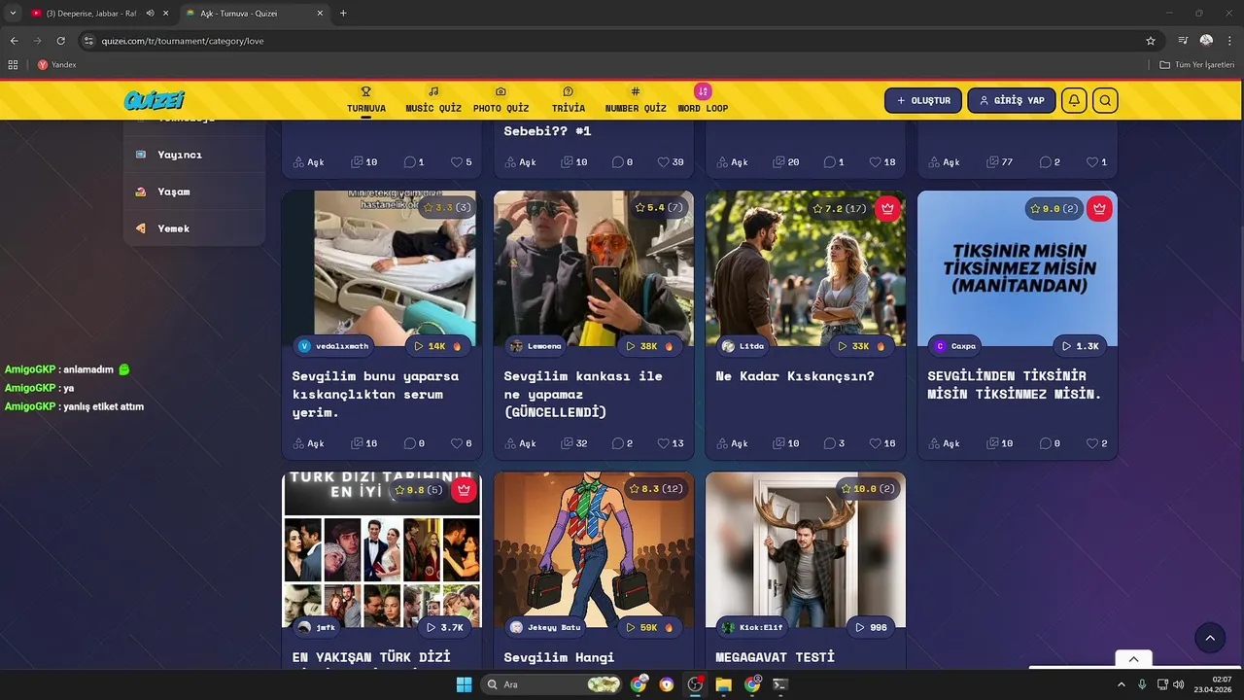The height and width of the screenshot is (700, 1244).
Task: Click the taskbar Ara search box
Action: (551, 684)
